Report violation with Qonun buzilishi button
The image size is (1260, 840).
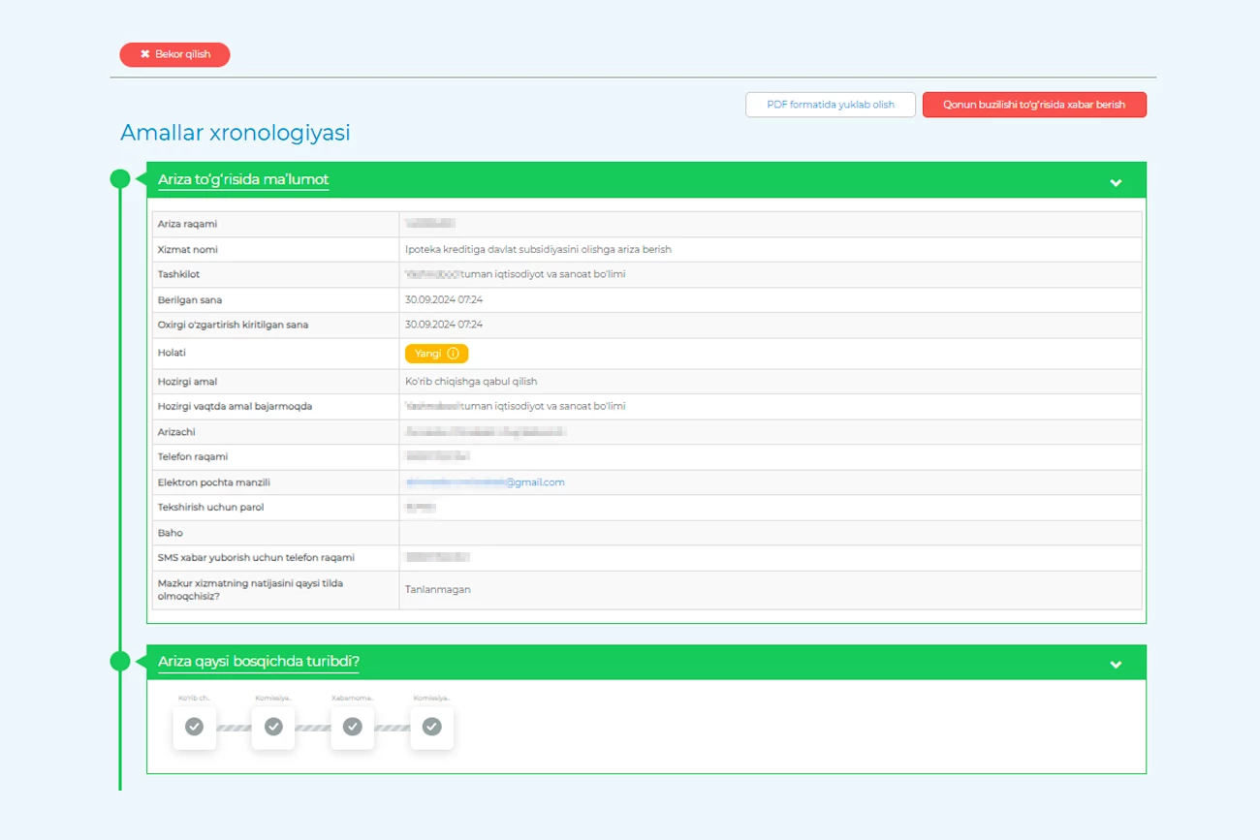tap(1034, 105)
